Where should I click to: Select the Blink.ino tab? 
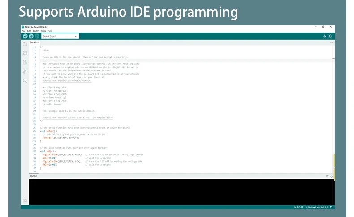pos(35,42)
